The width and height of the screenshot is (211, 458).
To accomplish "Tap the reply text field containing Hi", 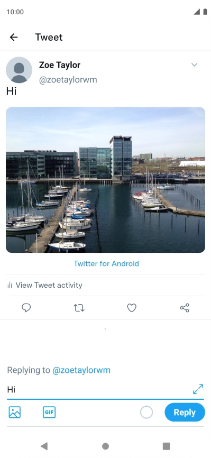I will [x=99, y=389].
